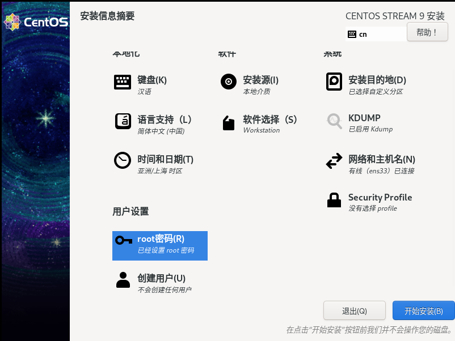Click the 退出(Q) quit button
This screenshot has width=455, height=341.
point(355,310)
